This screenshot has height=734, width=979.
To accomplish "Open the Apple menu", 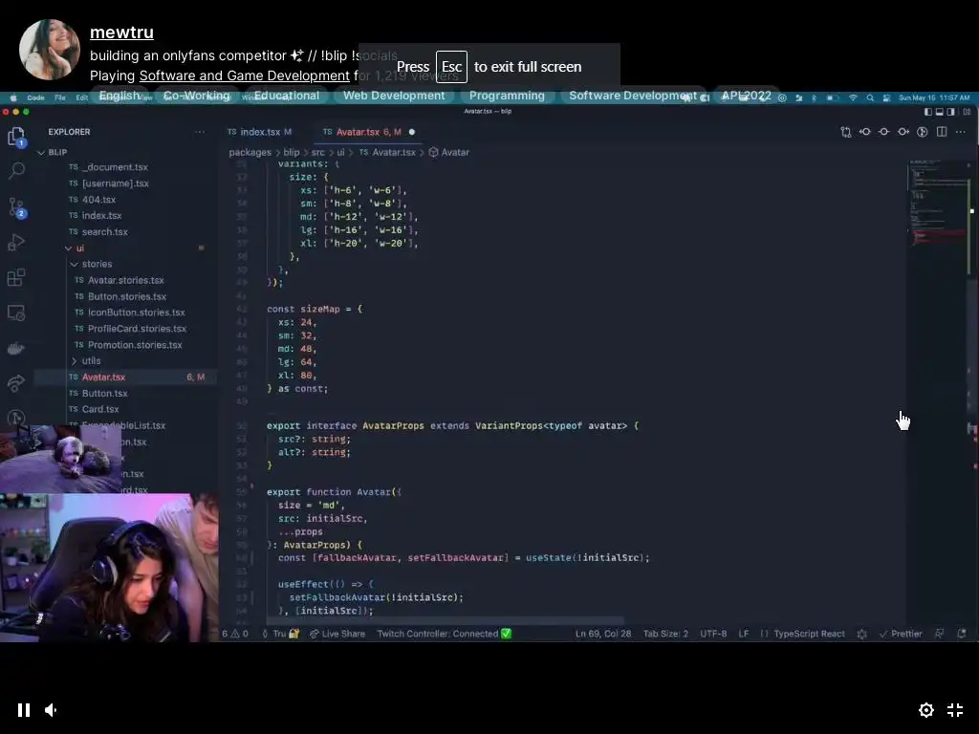I will [13, 98].
